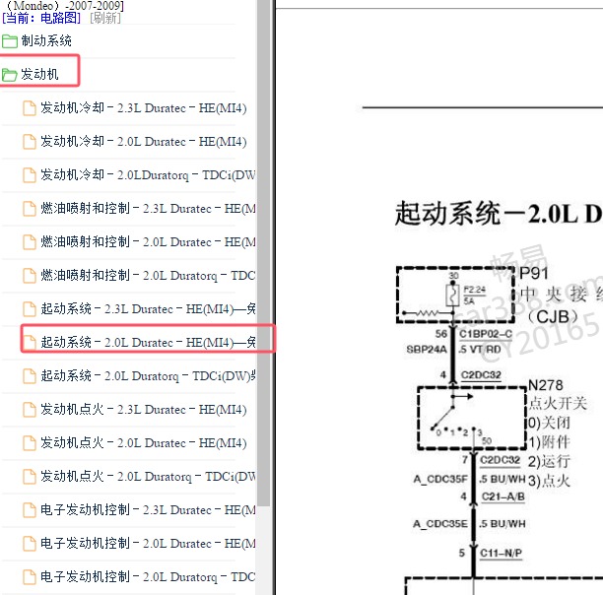Open 发动机点火 2.3L Duratec HE(MI4) entry
The image size is (603, 595).
(x=144, y=410)
